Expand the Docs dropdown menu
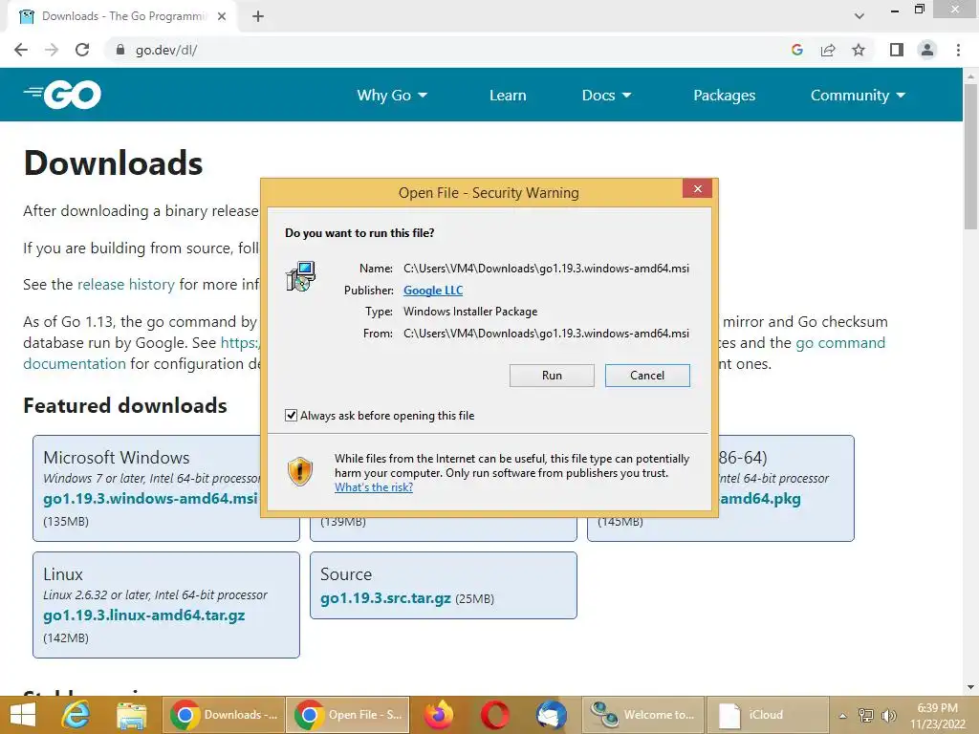 [x=606, y=96]
